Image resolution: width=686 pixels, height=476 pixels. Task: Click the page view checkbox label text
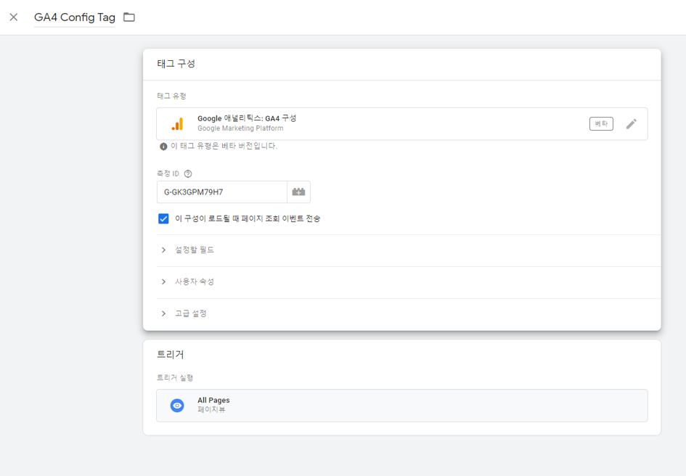248,218
